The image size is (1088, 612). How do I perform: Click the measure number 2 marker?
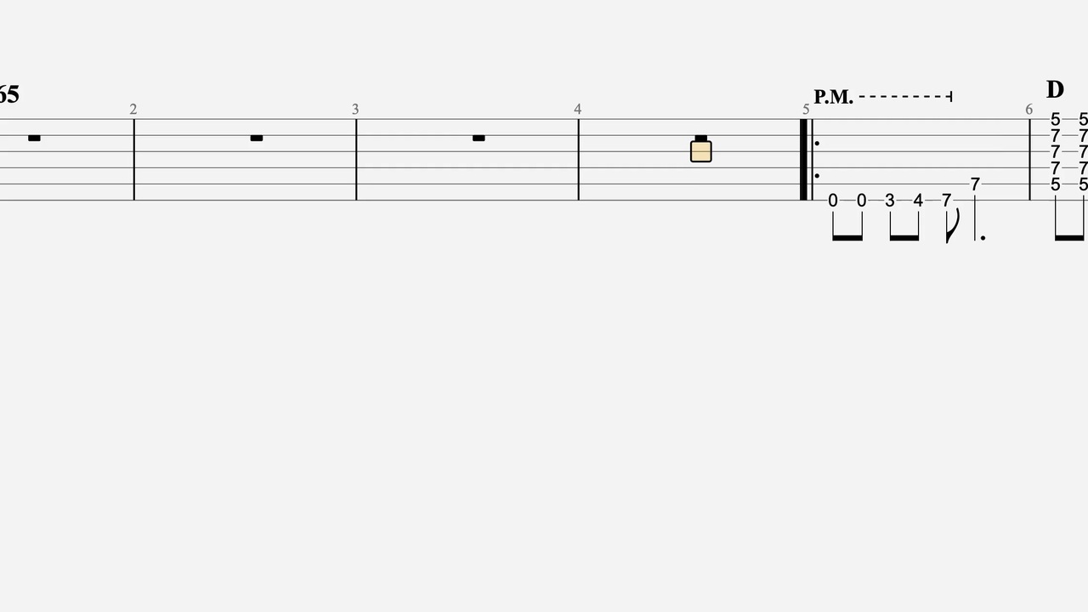(x=133, y=109)
